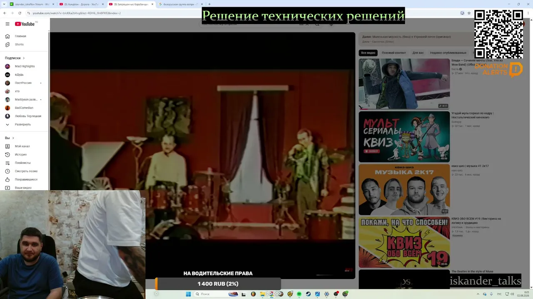This screenshot has height=299, width=533.
Task: Open the BadComedian subscription channel
Action: click(25, 108)
